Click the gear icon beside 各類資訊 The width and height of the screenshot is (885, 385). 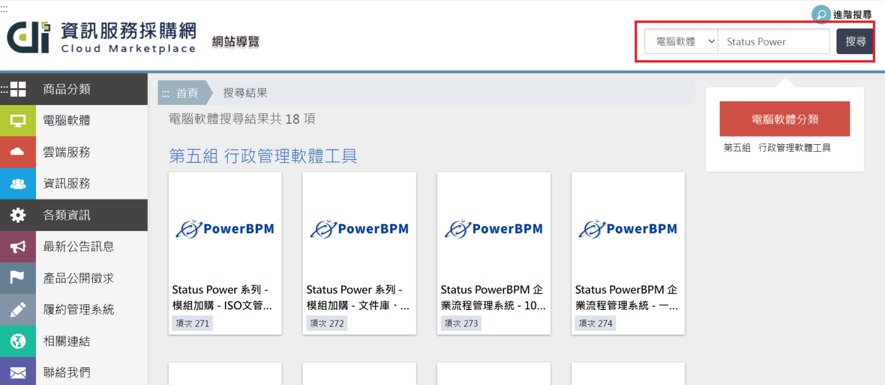18,215
